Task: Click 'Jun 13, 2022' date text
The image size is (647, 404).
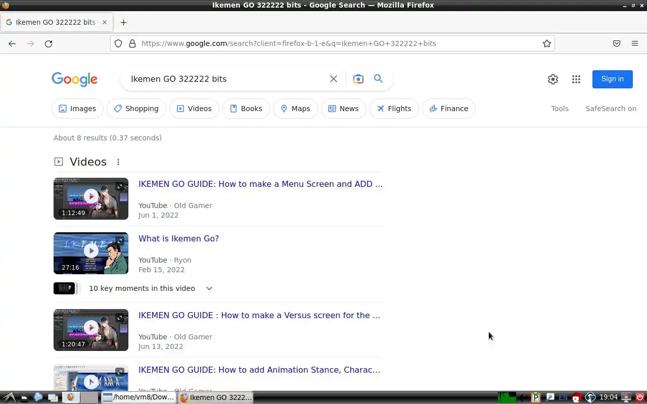Action: pos(161,346)
